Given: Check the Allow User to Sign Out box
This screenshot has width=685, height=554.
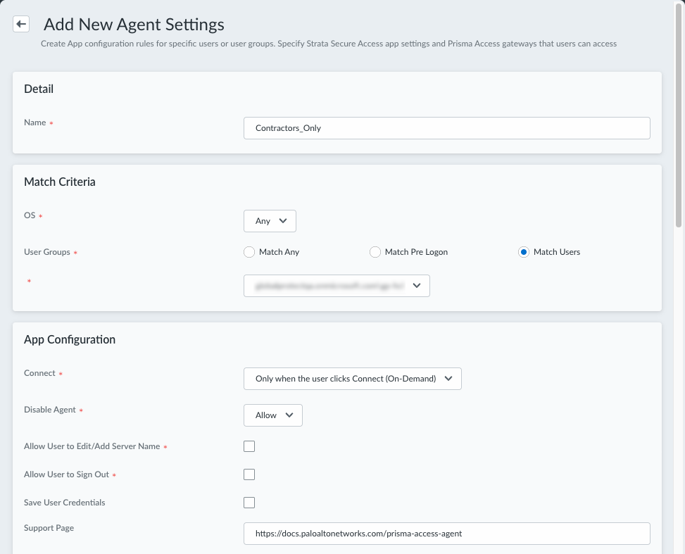Looking at the screenshot, I should (x=249, y=474).
